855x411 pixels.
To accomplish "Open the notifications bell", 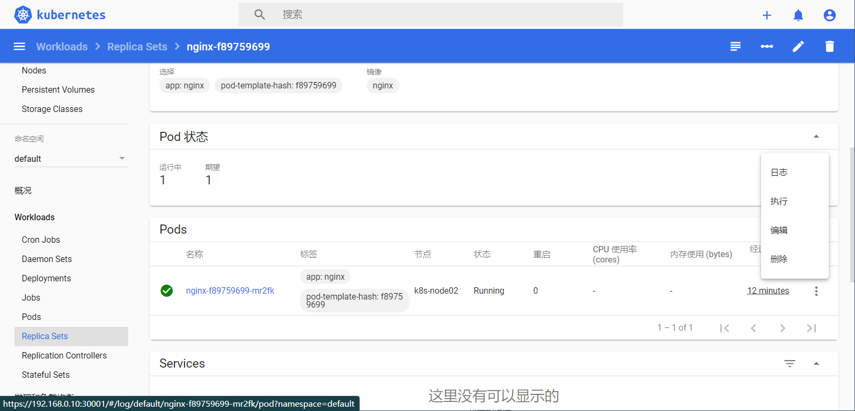I will 798,15.
